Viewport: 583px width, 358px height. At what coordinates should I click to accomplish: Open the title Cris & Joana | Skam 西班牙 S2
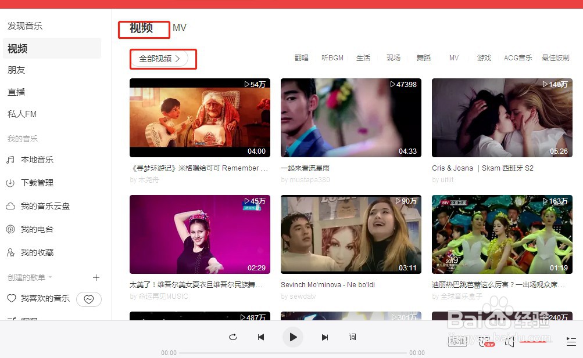click(x=482, y=168)
